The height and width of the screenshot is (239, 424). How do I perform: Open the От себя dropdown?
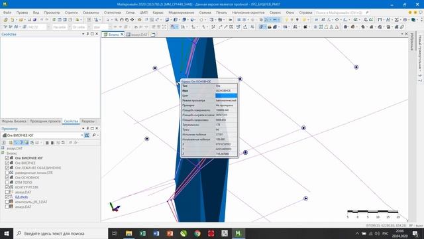[89, 27]
